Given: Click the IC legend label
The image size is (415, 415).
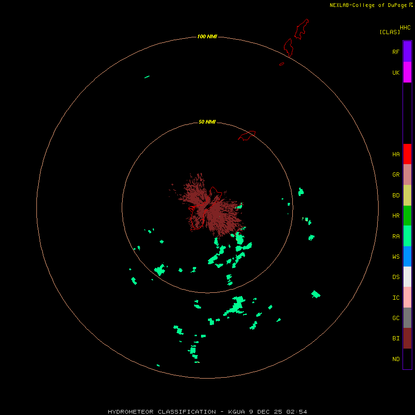Looking at the screenshot, I should click(x=396, y=298).
